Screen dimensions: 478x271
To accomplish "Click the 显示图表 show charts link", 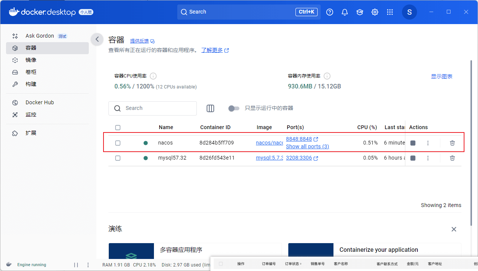I will pyautogui.click(x=441, y=76).
